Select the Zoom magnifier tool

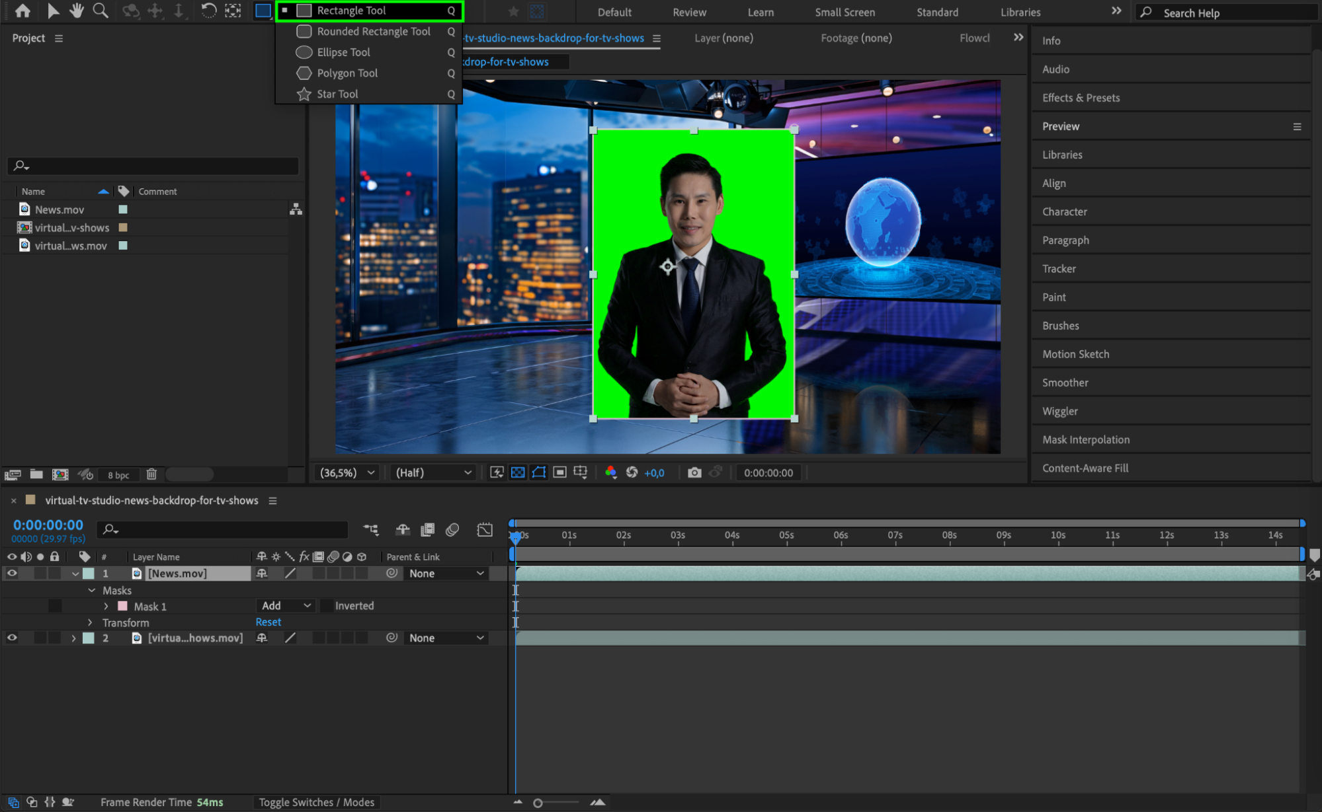[x=101, y=11]
